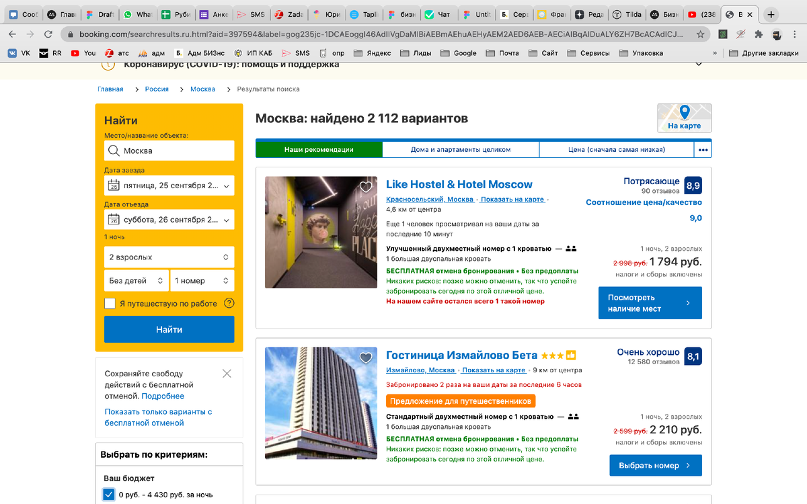Screen dimensions: 807x504
Task: Select the Наши рекомендации sort tab
Action: [319, 149]
